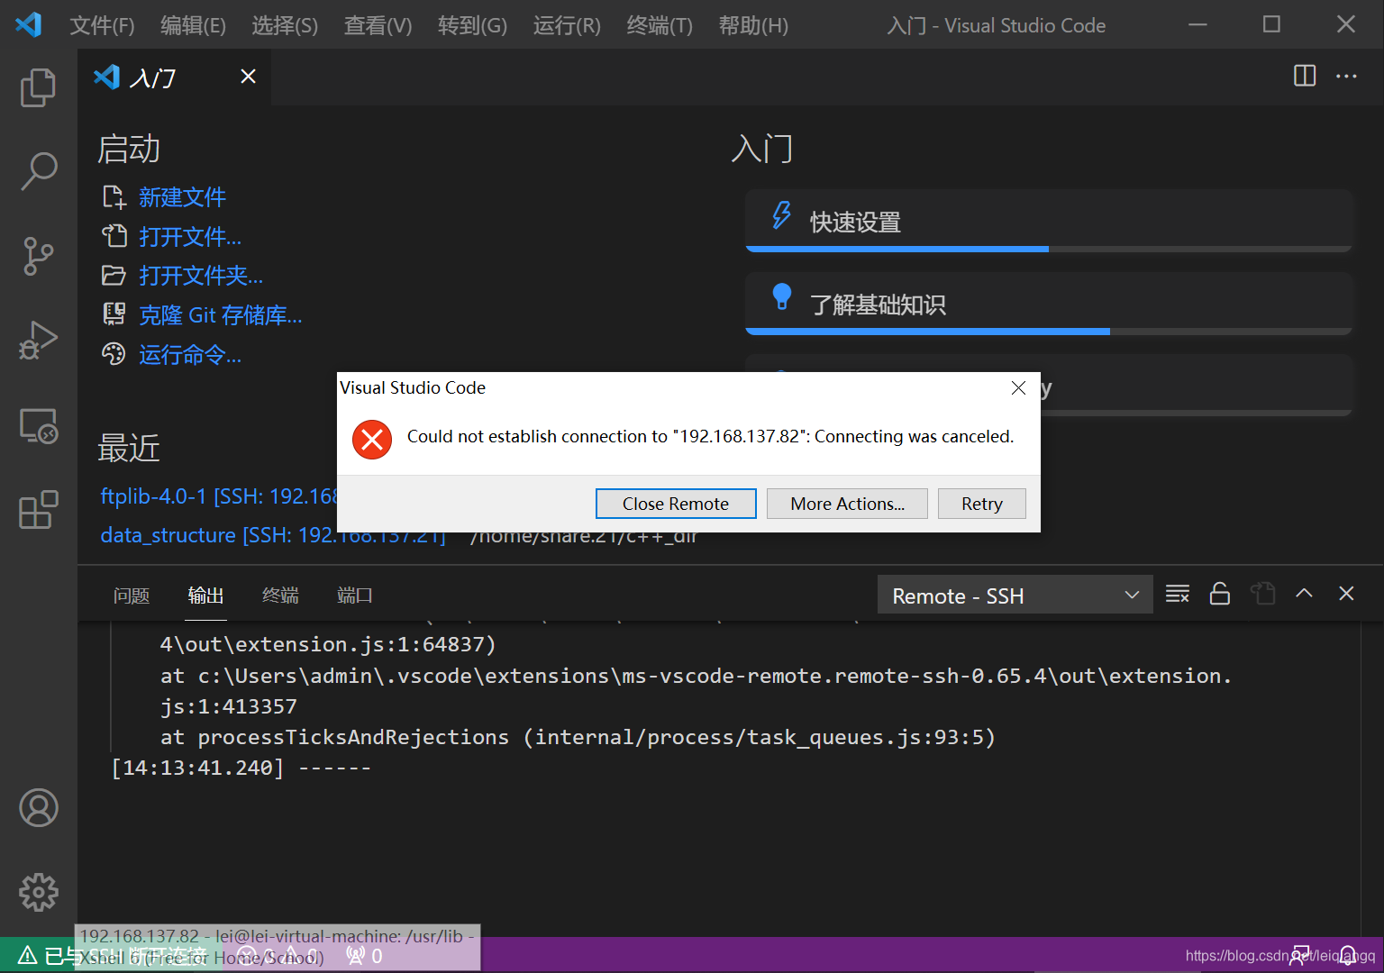Viewport: 1384px width, 973px height.
Task: Open the Explorer sidebar icon
Action: click(39, 87)
